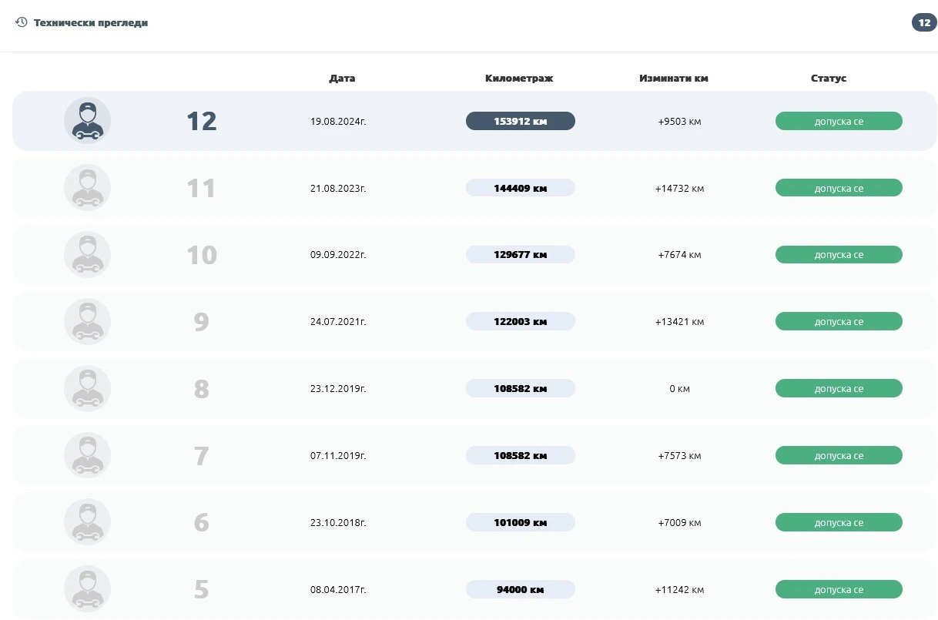Click the 153912 км mileage badge

(x=520, y=121)
